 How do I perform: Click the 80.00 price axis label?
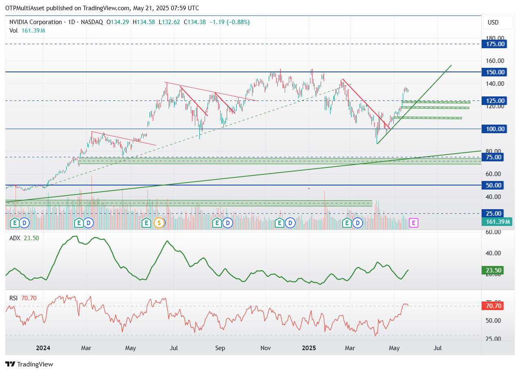point(493,151)
